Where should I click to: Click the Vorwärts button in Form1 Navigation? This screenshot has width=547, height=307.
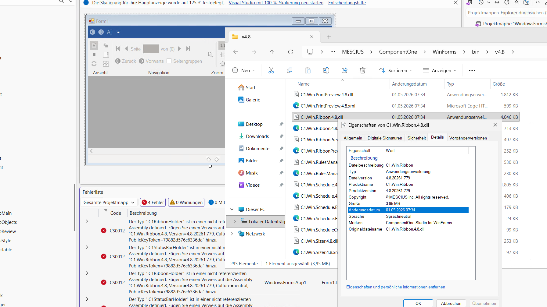click(x=151, y=61)
